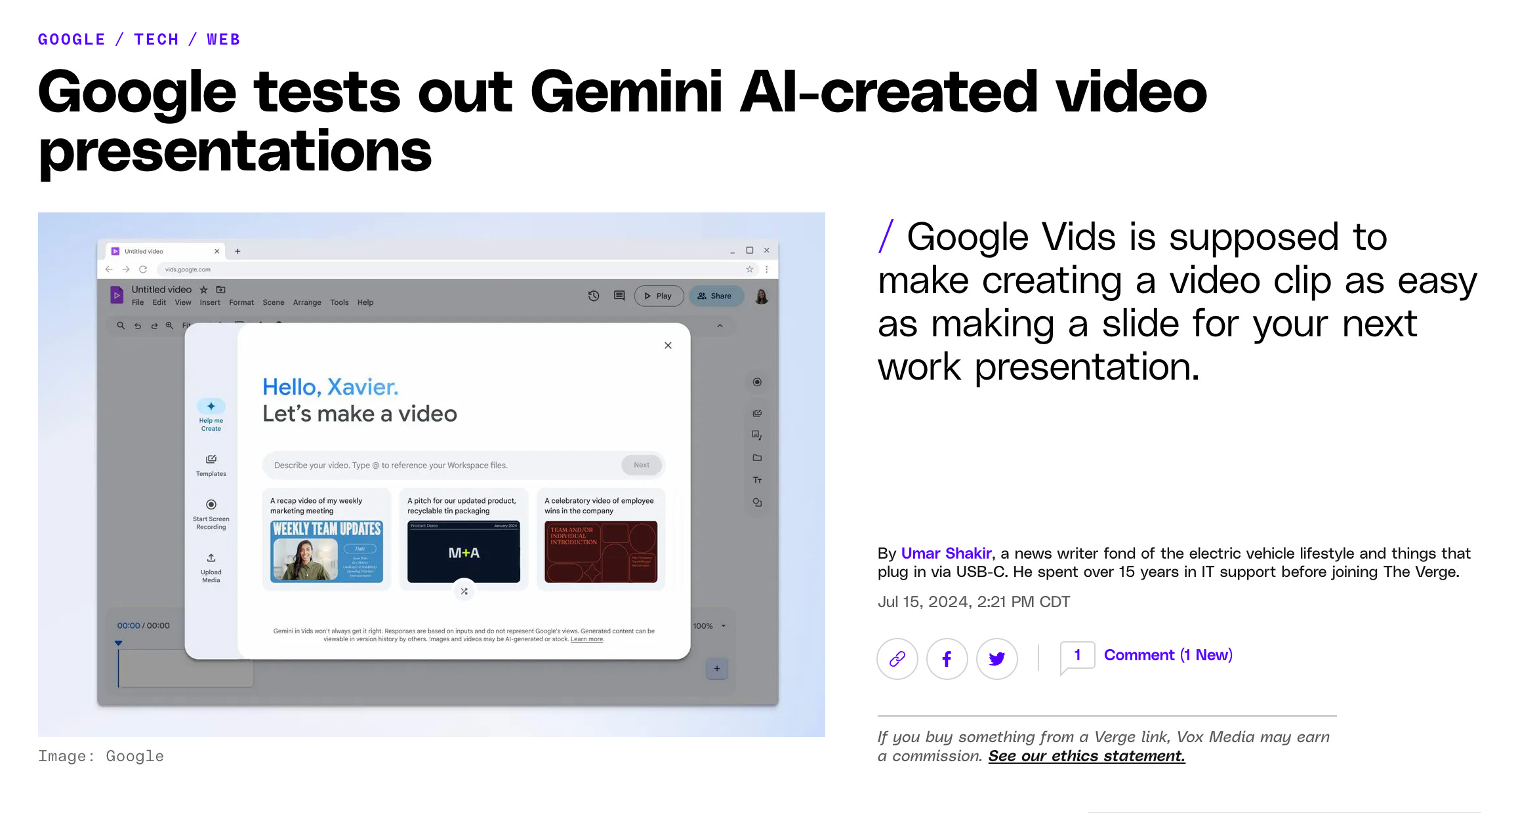Click Start Screen Recording icon
The image size is (1518, 813).
pyautogui.click(x=211, y=505)
